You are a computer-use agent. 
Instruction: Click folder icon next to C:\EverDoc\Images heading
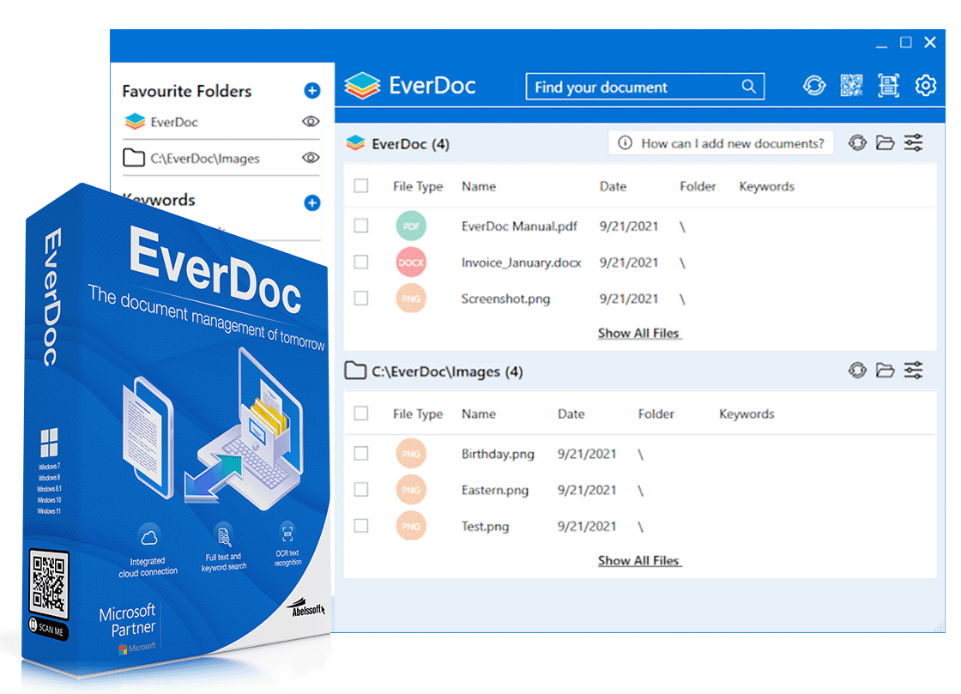(355, 371)
